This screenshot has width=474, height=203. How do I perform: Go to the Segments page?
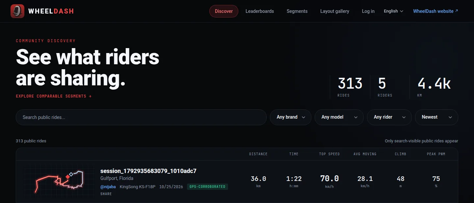[297, 11]
